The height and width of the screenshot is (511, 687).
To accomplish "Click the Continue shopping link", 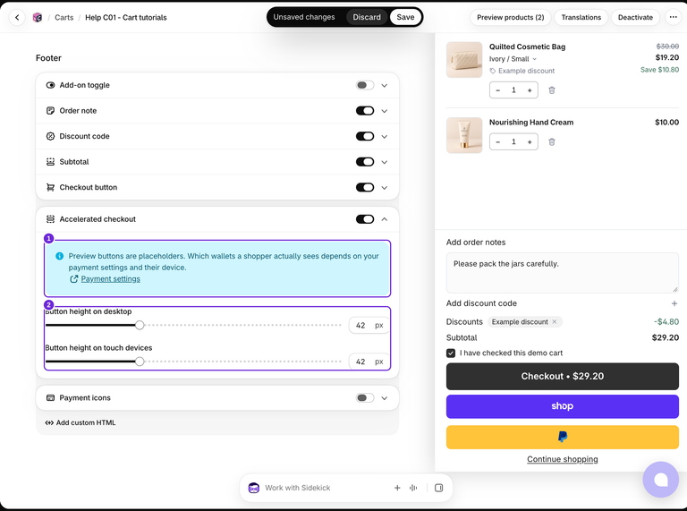I will pos(562,459).
